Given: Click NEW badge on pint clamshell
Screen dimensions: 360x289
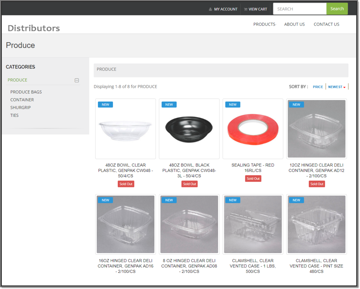Looking at the screenshot, I should pyautogui.click(x=296, y=200).
